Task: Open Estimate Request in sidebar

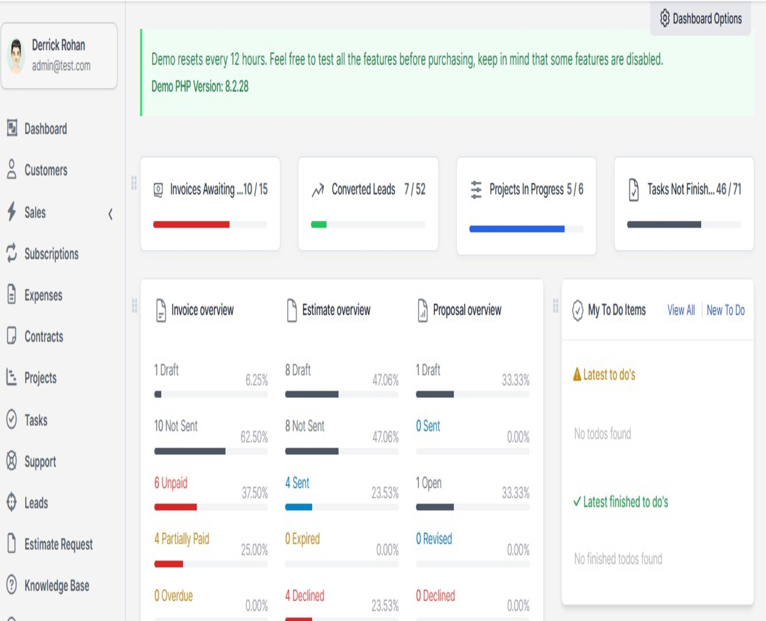Action: [x=58, y=544]
